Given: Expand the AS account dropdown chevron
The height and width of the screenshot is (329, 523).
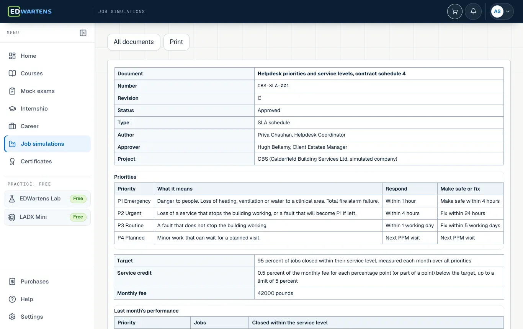Looking at the screenshot, I should [x=508, y=11].
